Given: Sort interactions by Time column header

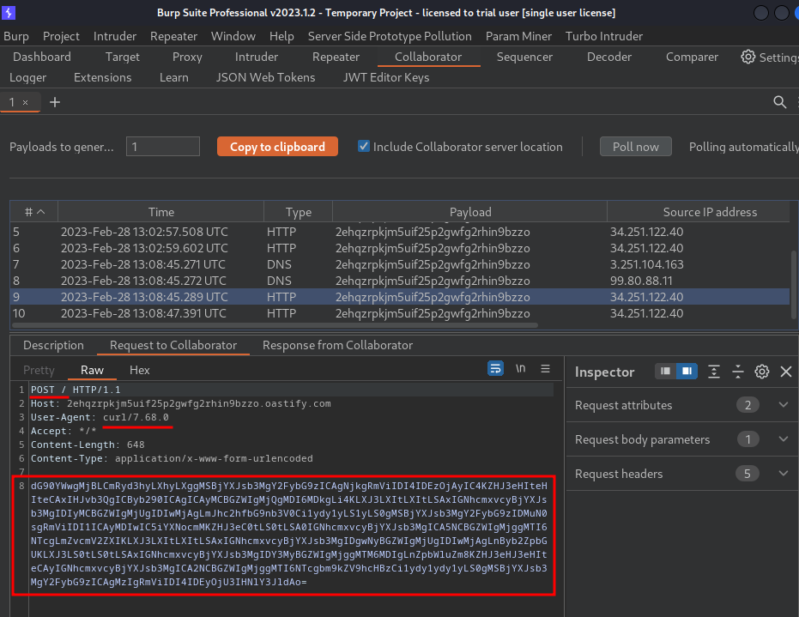Looking at the screenshot, I should pyautogui.click(x=161, y=212).
